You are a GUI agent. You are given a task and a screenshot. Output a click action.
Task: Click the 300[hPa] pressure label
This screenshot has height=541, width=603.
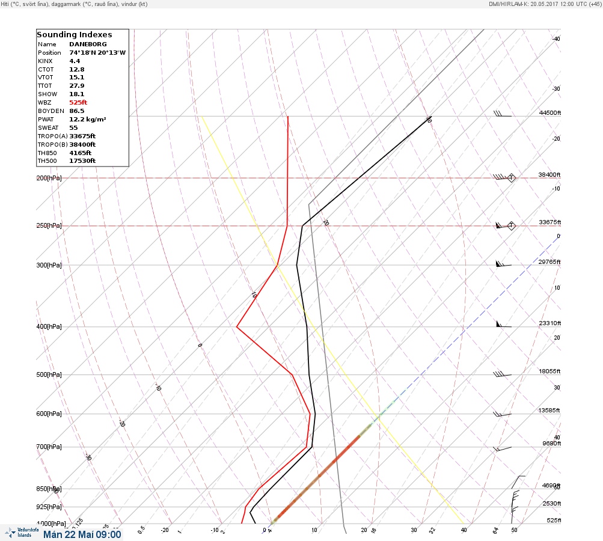pyautogui.click(x=49, y=265)
